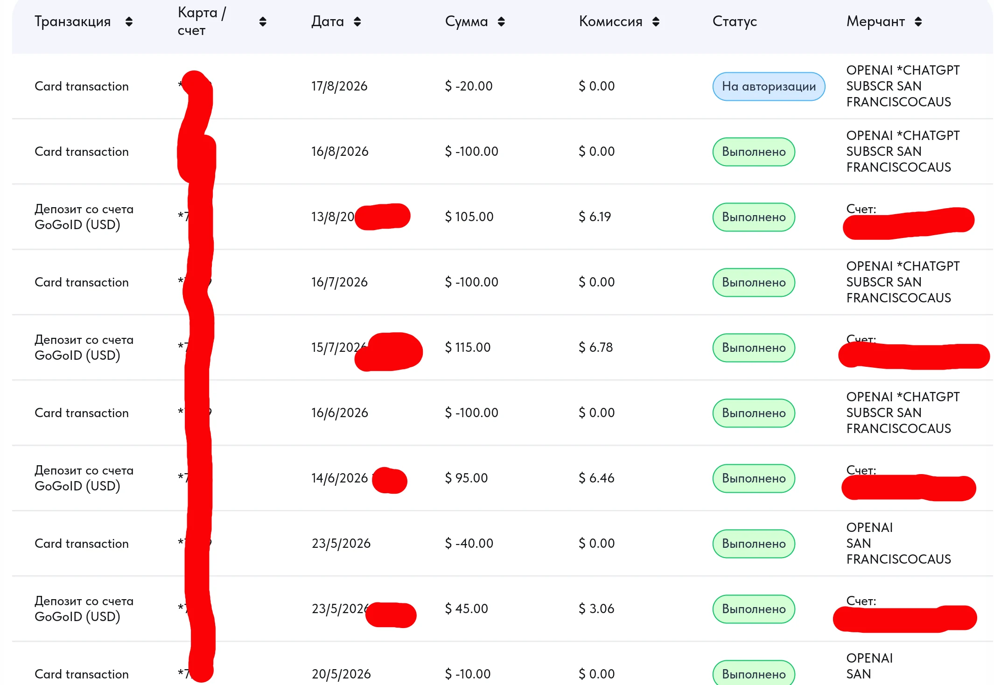Click the $ -40.00 amount on 23/5/2026
Viewport: 994px width, 685px height.
(x=469, y=544)
